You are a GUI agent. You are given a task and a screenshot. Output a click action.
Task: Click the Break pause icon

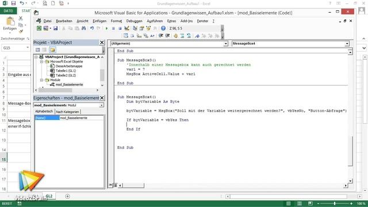point(113,28)
